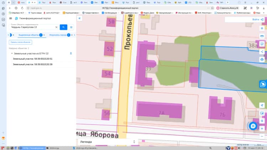Open the map layers tool on the right toolbar
Viewport: 267px width, 150px height.
coord(262,28)
